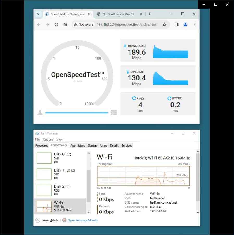Click the Chrome back arrow
The image size is (234, 235).
39,24
